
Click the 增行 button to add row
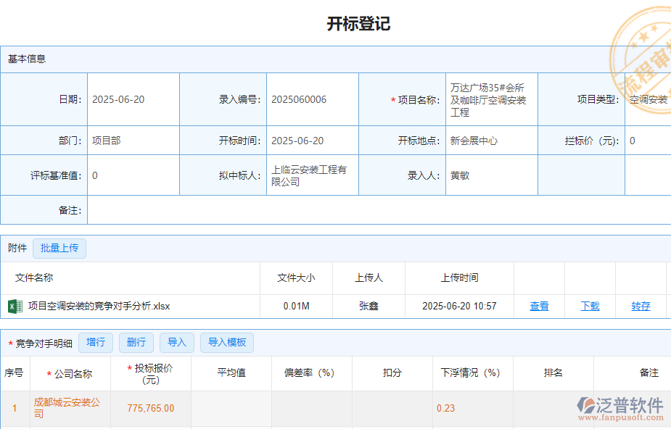coord(96,343)
